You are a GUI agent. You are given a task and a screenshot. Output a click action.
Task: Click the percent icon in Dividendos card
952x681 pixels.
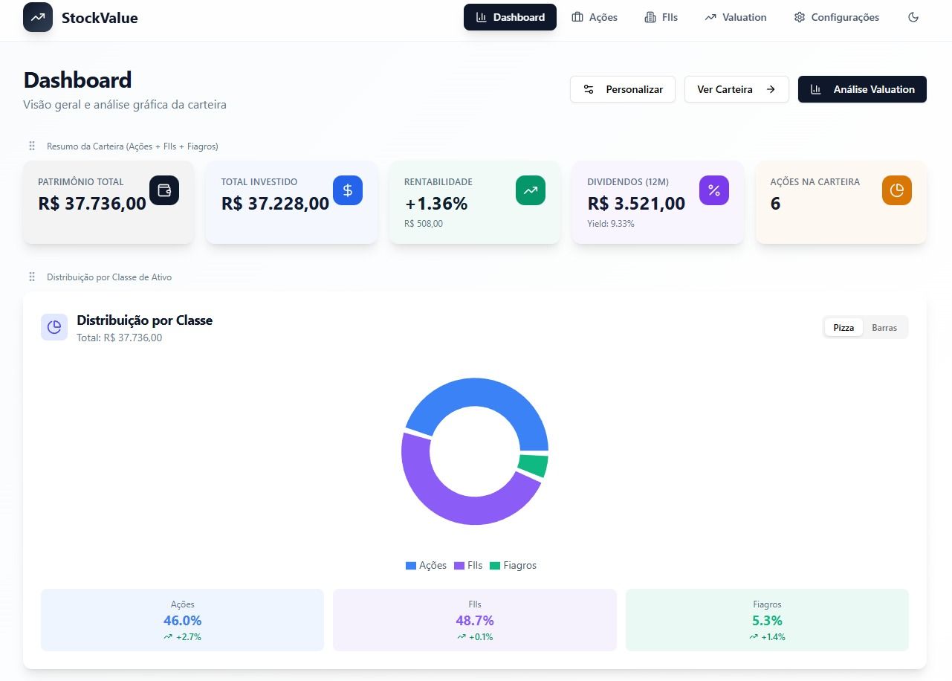click(714, 190)
